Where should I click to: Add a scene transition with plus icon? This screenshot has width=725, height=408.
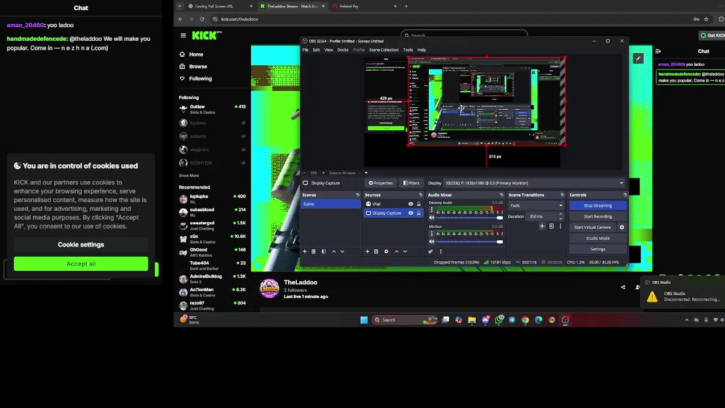point(542,226)
